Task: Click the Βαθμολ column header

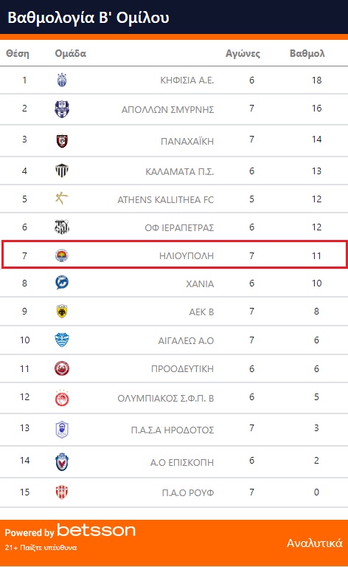Action: click(307, 53)
